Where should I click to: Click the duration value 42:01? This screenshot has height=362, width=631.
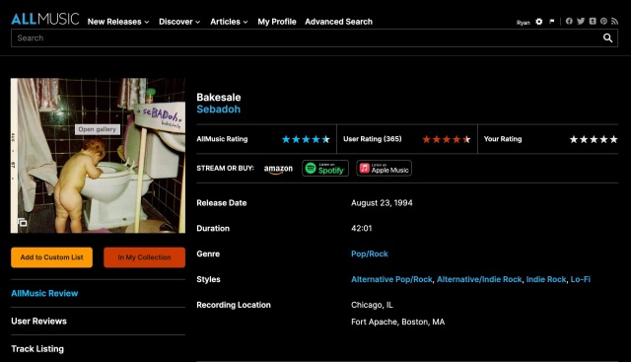click(362, 228)
